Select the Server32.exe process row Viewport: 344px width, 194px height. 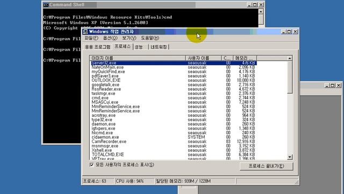pos(173,63)
